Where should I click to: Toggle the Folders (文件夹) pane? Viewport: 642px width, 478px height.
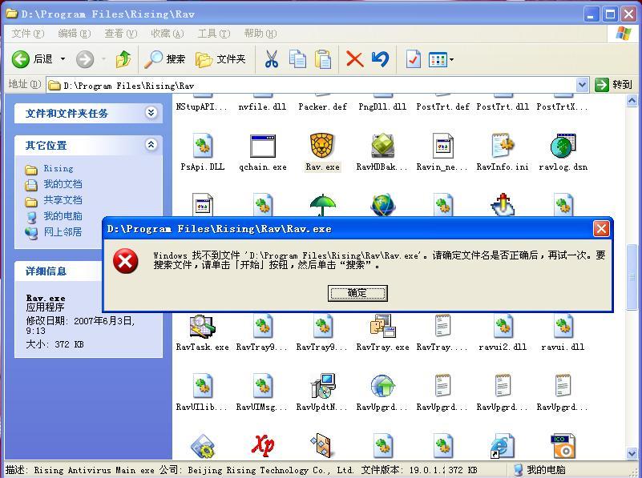220,59
